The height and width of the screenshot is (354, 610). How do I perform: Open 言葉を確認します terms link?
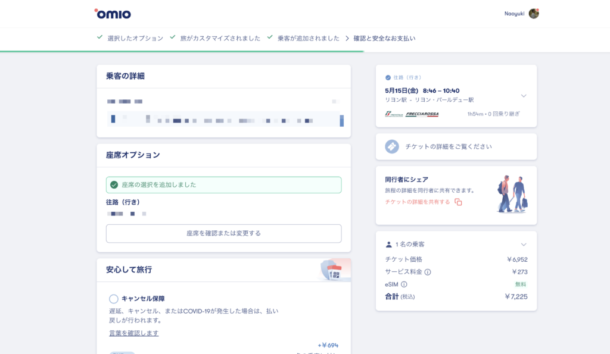point(133,333)
